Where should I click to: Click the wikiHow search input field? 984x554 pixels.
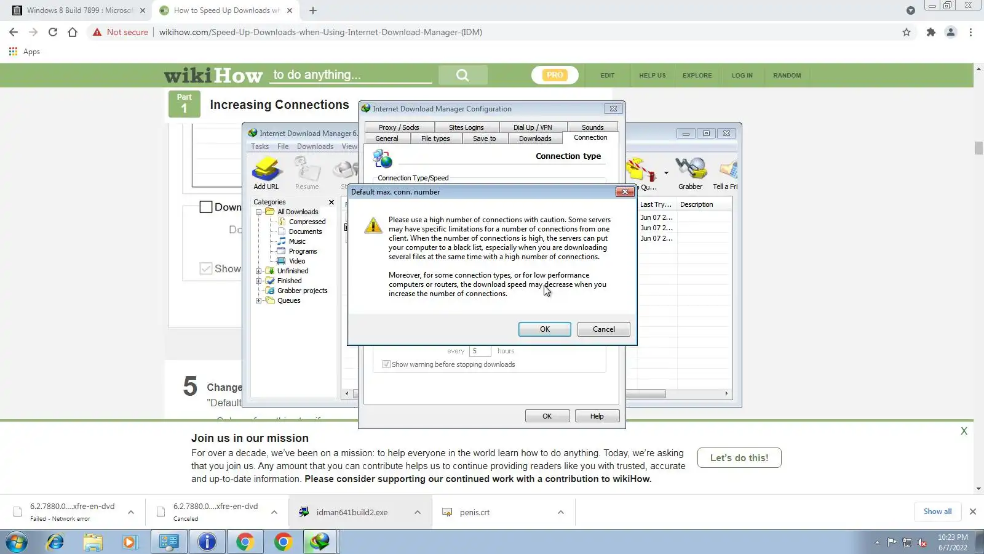tap(352, 75)
